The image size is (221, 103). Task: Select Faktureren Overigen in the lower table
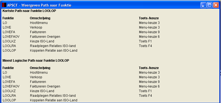[45, 86]
